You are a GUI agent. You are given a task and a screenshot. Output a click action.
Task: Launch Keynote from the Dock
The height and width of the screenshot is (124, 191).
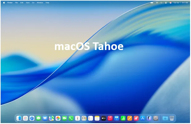[x=117, y=118]
